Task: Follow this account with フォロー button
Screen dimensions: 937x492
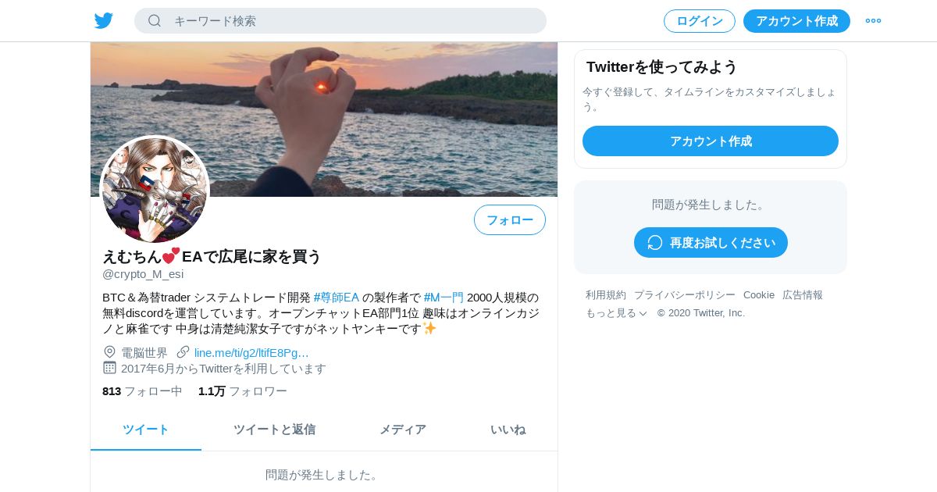Action: 510,220
